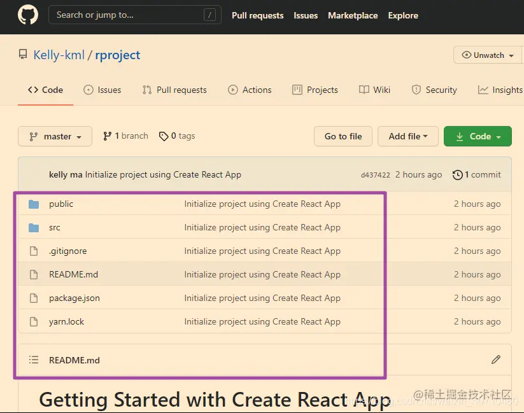524x413 pixels.
Task: Open Issues in top navigation bar
Action: 306,15
